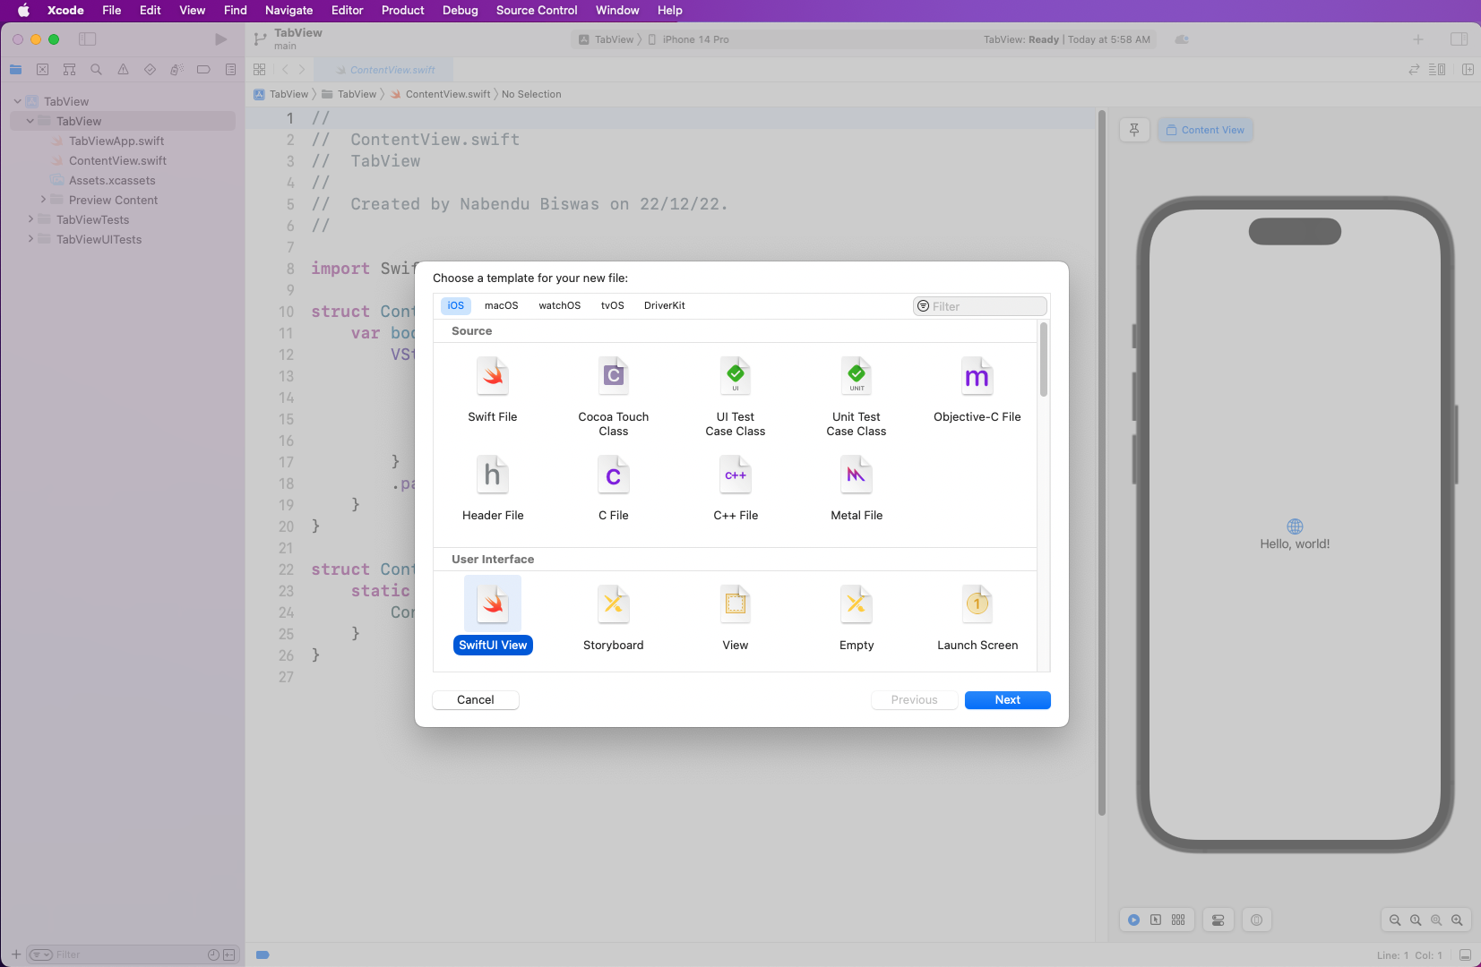Click the ContentView.swift editor tab
1481x967 pixels.
click(385, 70)
